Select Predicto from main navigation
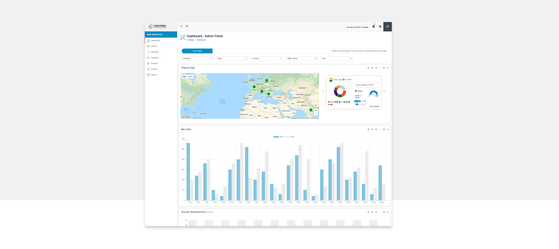The width and height of the screenshot is (559, 249). pos(154,63)
